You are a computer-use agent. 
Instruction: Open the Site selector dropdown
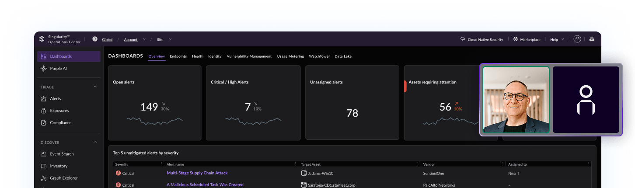170,39
